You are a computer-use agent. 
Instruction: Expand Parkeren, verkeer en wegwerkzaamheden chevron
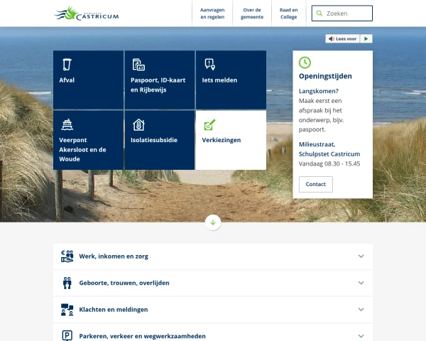pos(361,336)
